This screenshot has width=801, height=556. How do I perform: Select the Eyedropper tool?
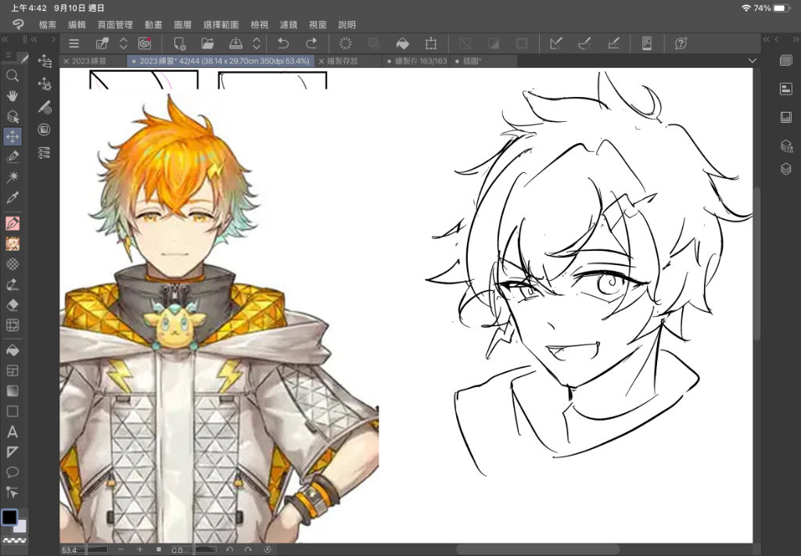(x=13, y=197)
